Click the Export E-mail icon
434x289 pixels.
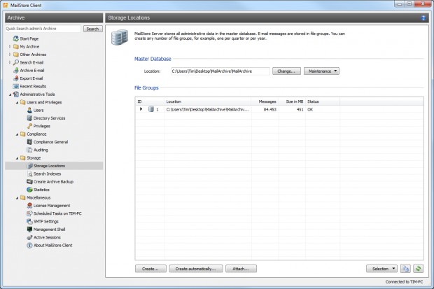pos(16,78)
